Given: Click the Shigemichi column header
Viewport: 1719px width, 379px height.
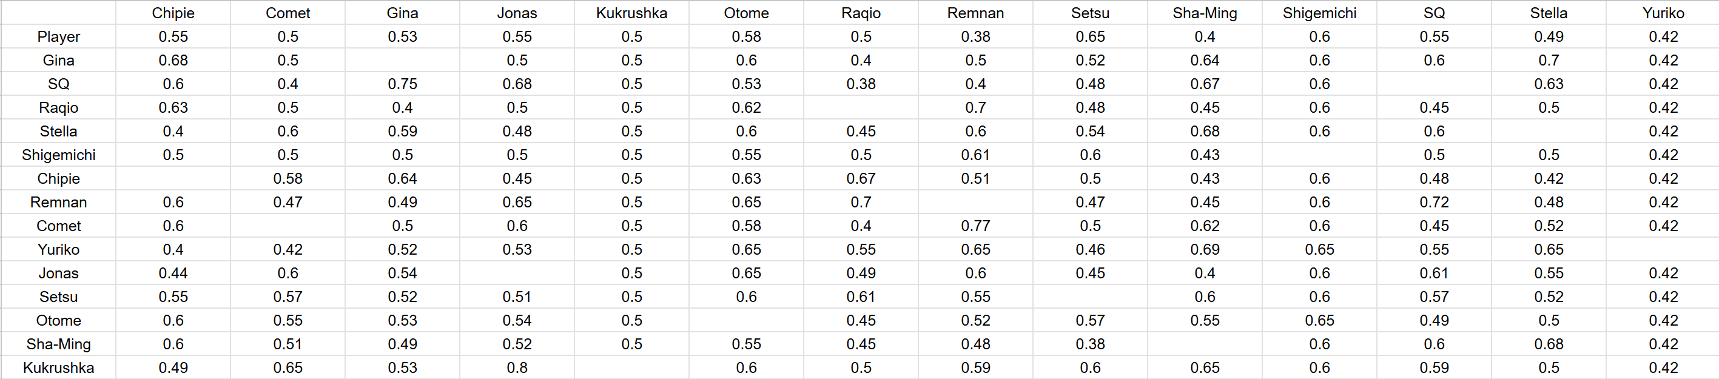Looking at the screenshot, I should tap(1319, 13).
